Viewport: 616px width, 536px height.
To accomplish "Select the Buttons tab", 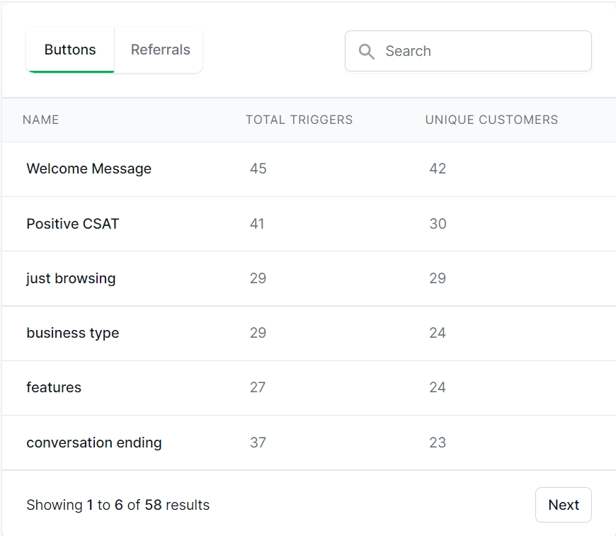I will [70, 50].
